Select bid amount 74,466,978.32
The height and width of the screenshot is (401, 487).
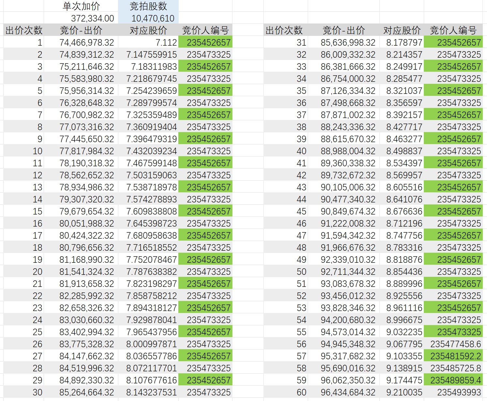pyautogui.click(x=81, y=42)
